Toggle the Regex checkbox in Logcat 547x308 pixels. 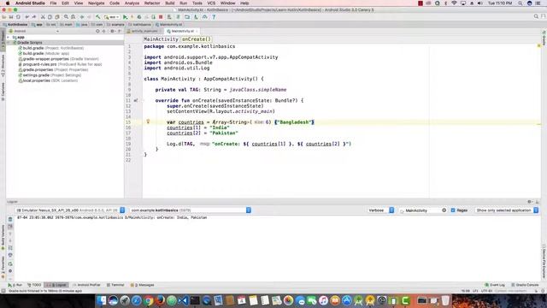(x=453, y=210)
